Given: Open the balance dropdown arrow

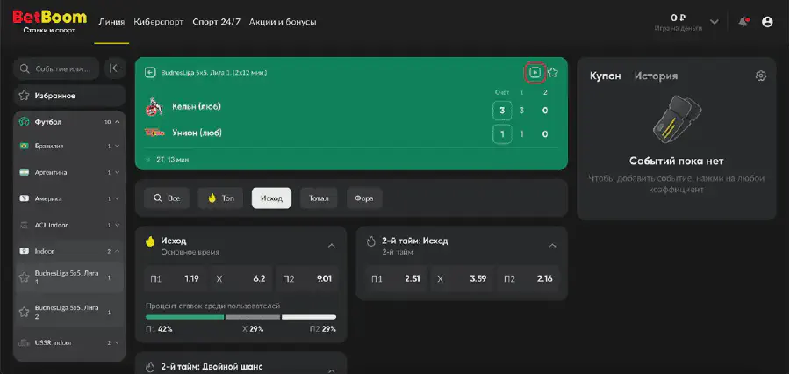Looking at the screenshot, I should (714, 22).
